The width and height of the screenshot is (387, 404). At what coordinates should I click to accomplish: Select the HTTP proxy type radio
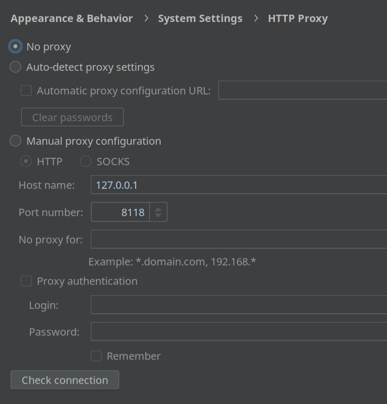coord(26,162)
